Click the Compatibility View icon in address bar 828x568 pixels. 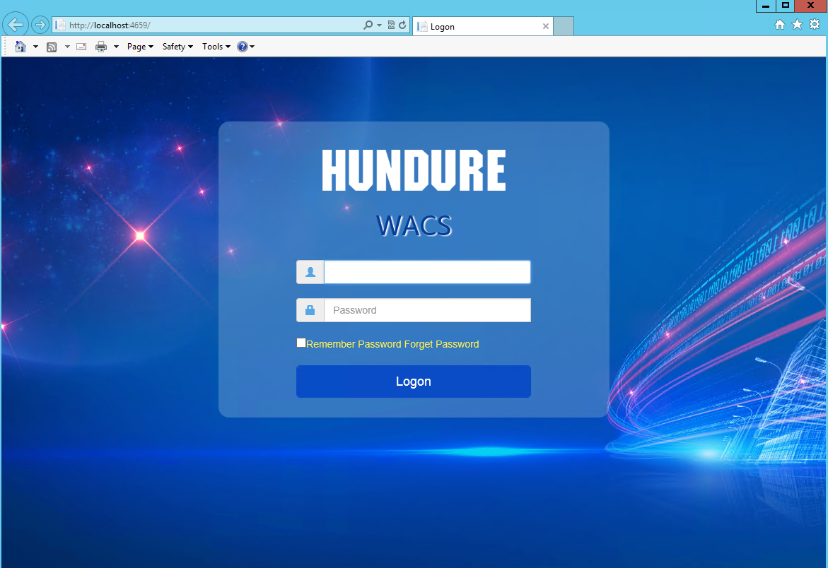(x=391, y=25)
